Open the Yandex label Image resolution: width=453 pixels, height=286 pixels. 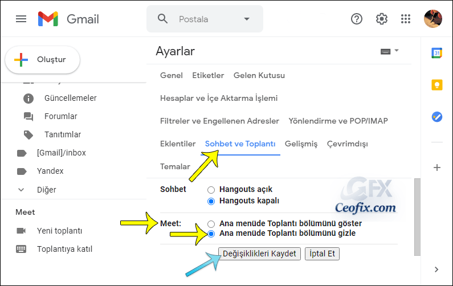click(50, 171)
